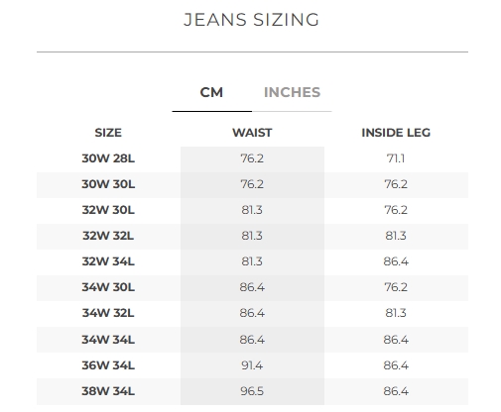Click the SIZE column header
This screenshot has width=501, height=412.
[x=108, y=133]
